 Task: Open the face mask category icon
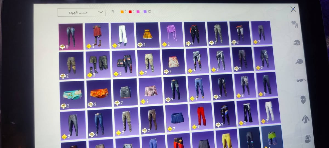coord(303,99)
